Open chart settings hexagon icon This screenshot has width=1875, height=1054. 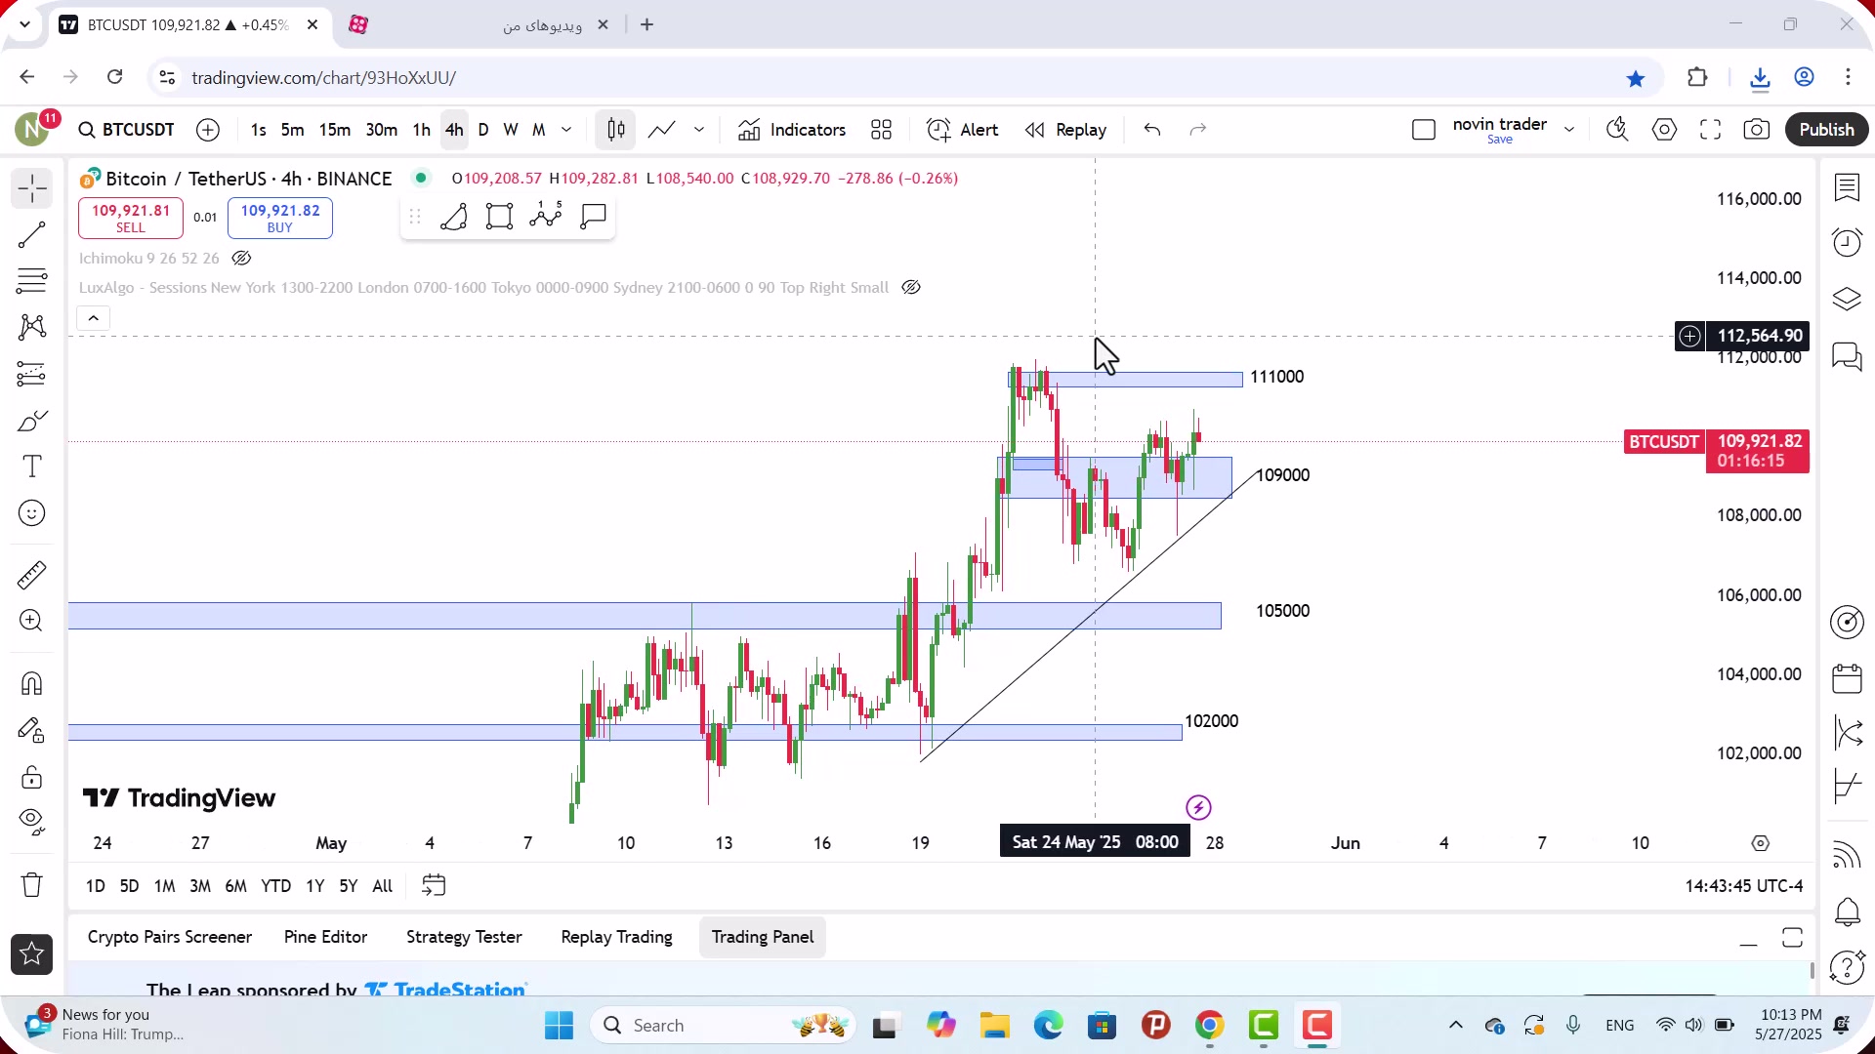point(1664,130)
